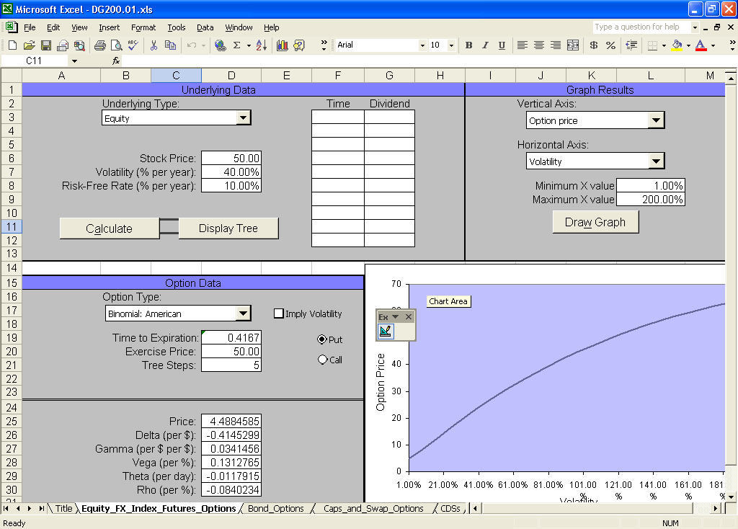The image size is (738, 529).
Task: Open the Underlying Type dropdown
Action: pyautogui.click(x=244, y=117)
